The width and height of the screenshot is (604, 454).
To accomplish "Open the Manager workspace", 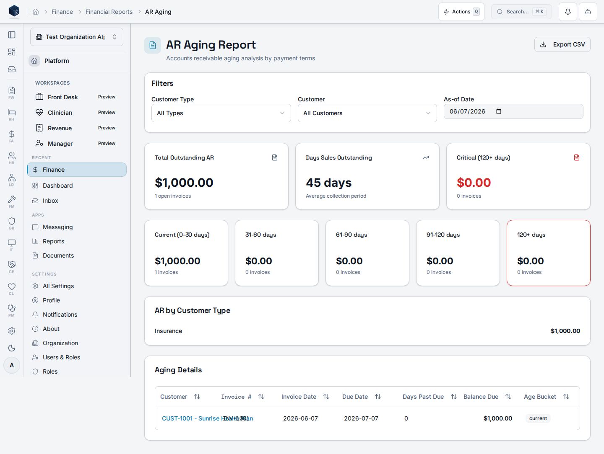I will tap(77, 144).
